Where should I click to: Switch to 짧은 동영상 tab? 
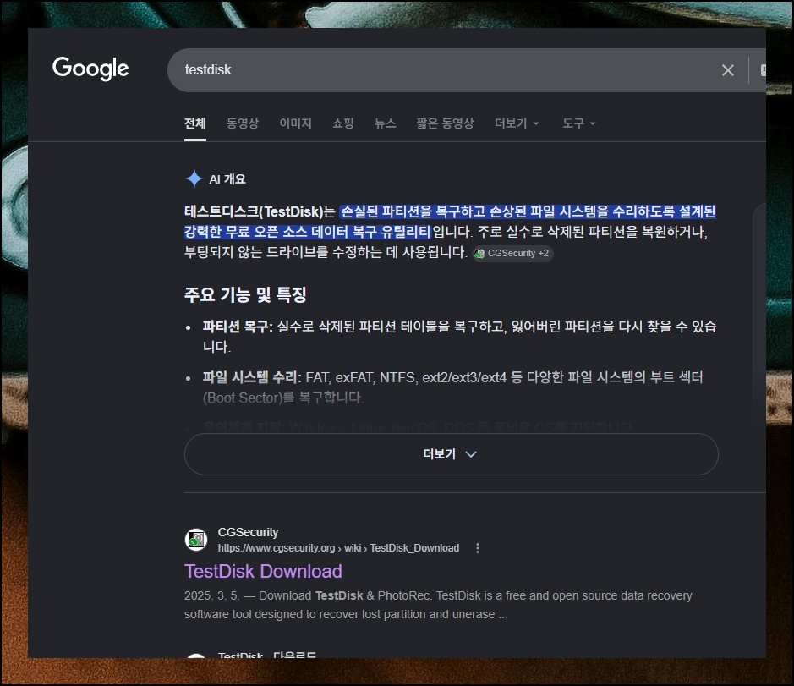pos(445,123)
